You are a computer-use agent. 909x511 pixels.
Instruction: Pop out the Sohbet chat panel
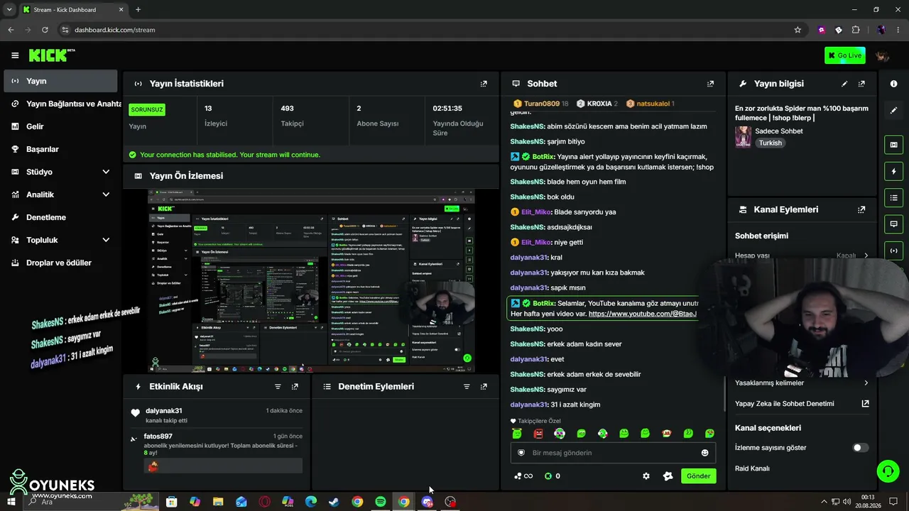point(710,84)
